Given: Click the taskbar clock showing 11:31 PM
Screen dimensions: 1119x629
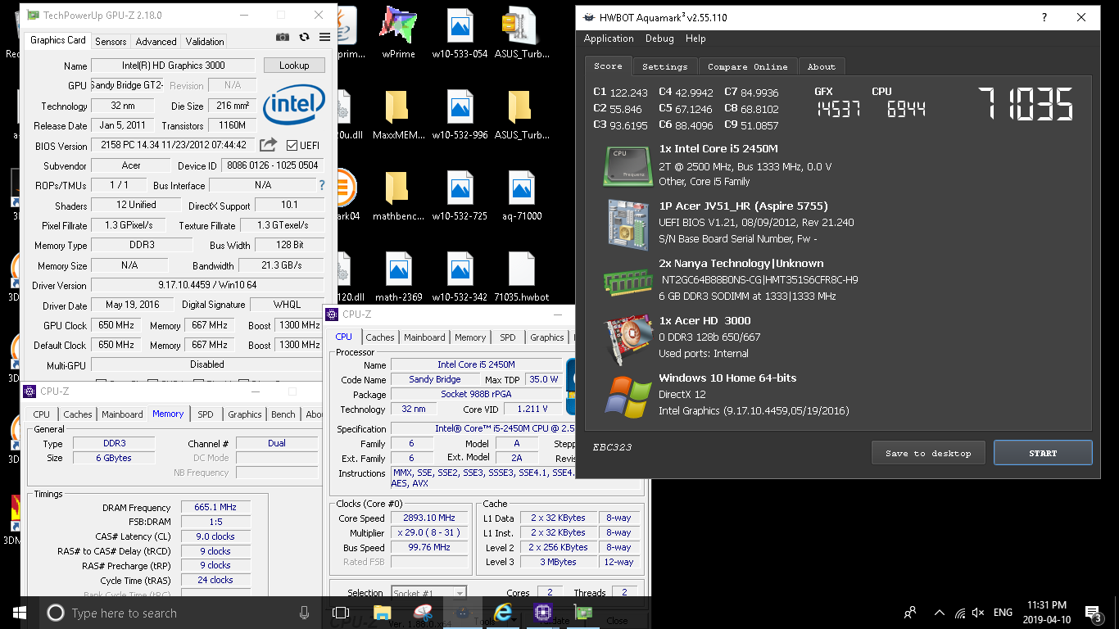Looking at the screenshot, I should coord(1045,613).
